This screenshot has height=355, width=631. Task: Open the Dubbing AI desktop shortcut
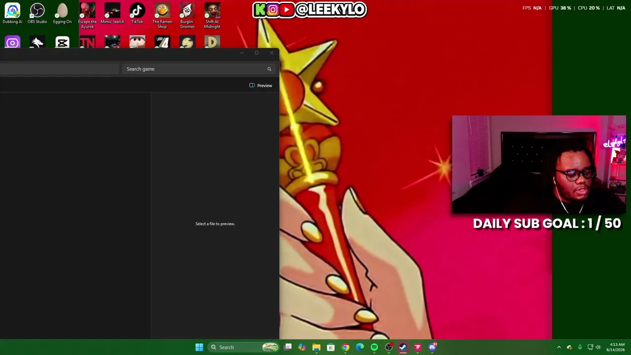coord(12,14)
